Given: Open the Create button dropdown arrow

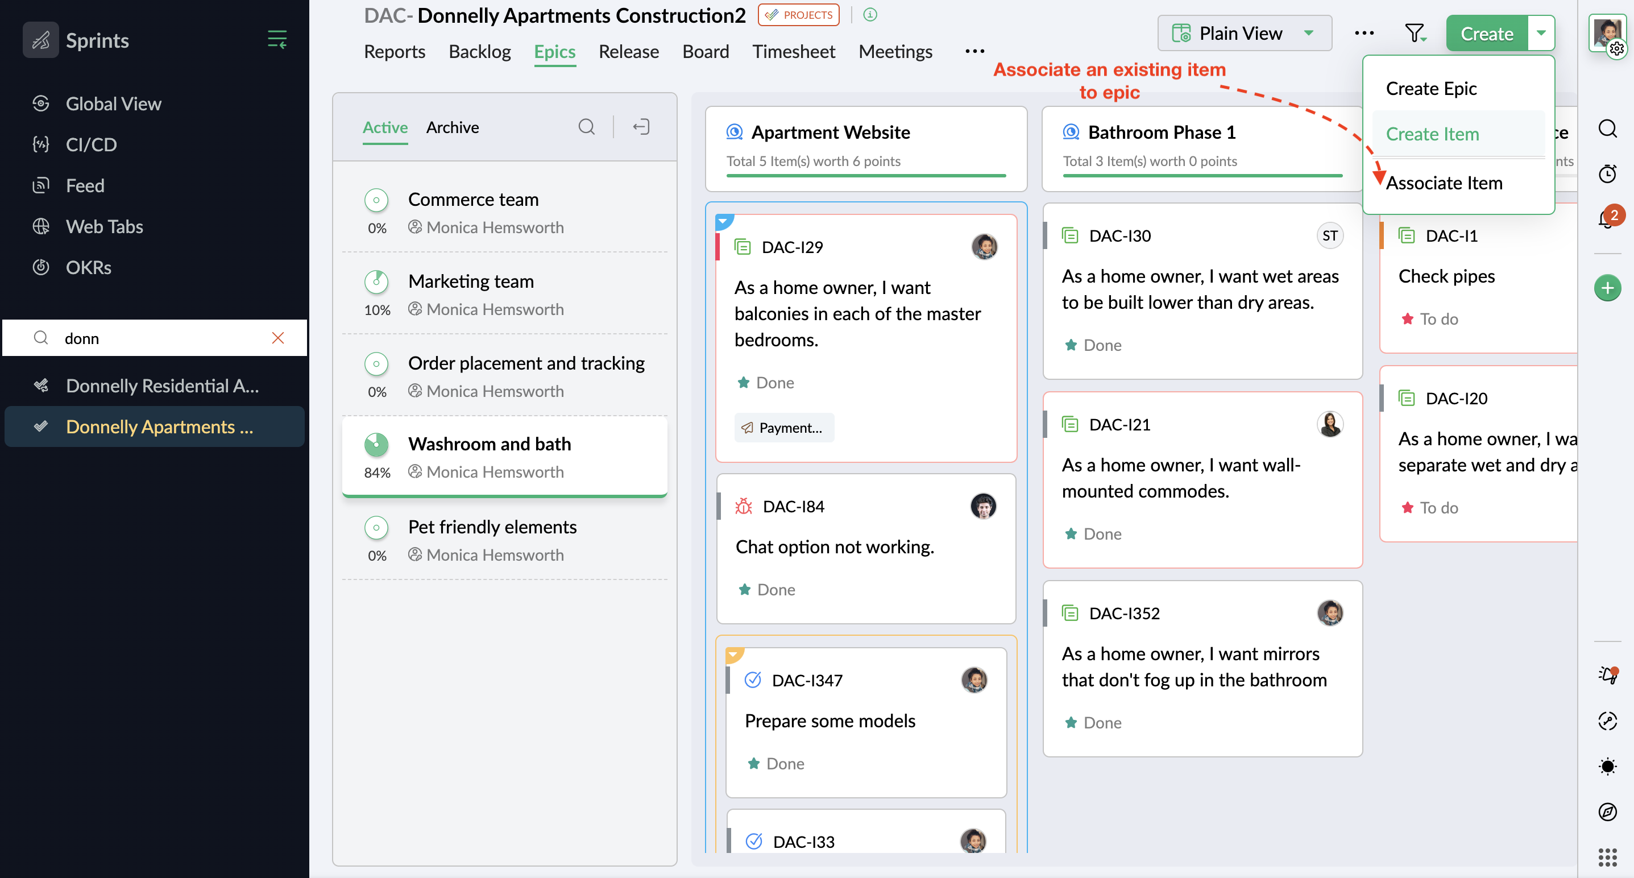Looking at the screenshot, I should point(1541,33).
